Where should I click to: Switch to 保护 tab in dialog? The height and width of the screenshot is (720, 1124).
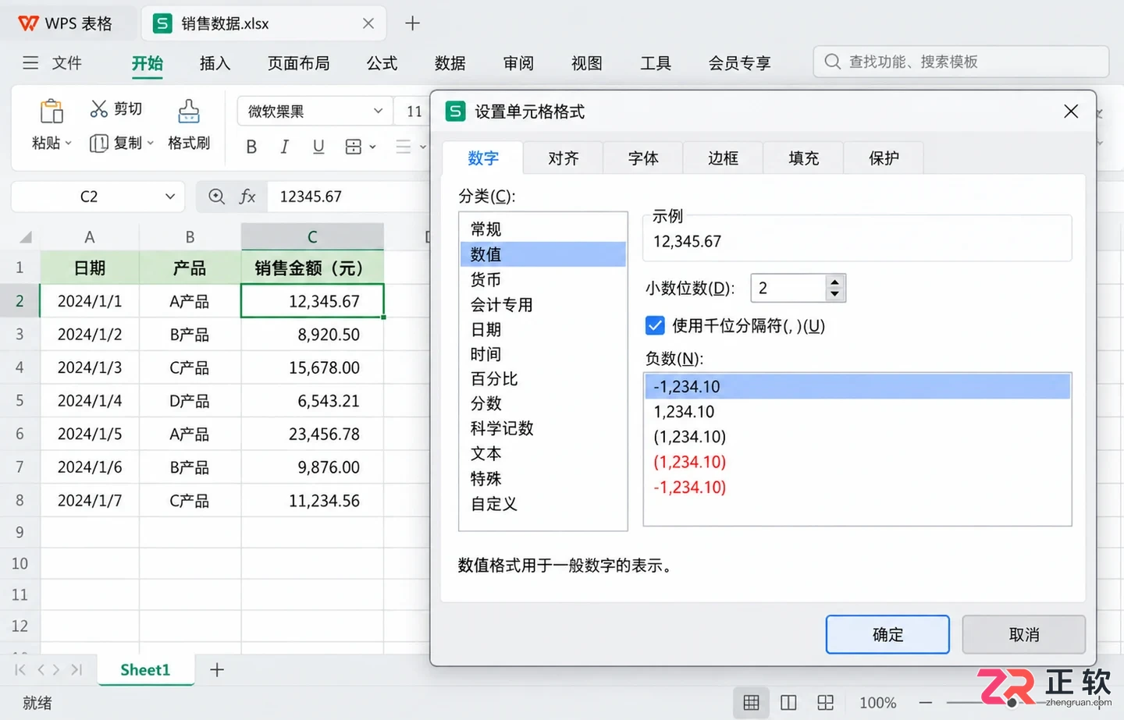point(884,158)
